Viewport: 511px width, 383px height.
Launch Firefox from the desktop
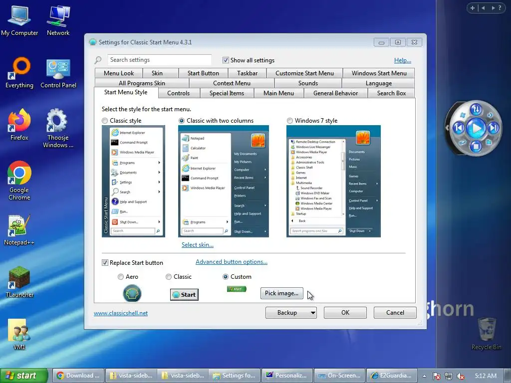click(19, 125)
